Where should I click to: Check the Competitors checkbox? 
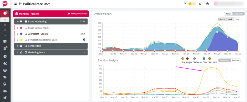point(26,46)
